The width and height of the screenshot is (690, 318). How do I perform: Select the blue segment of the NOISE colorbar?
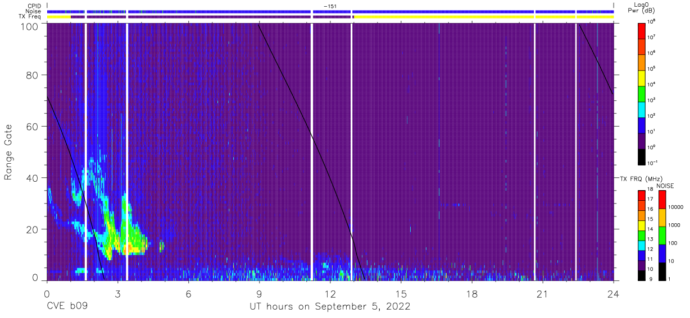point(661,253)
